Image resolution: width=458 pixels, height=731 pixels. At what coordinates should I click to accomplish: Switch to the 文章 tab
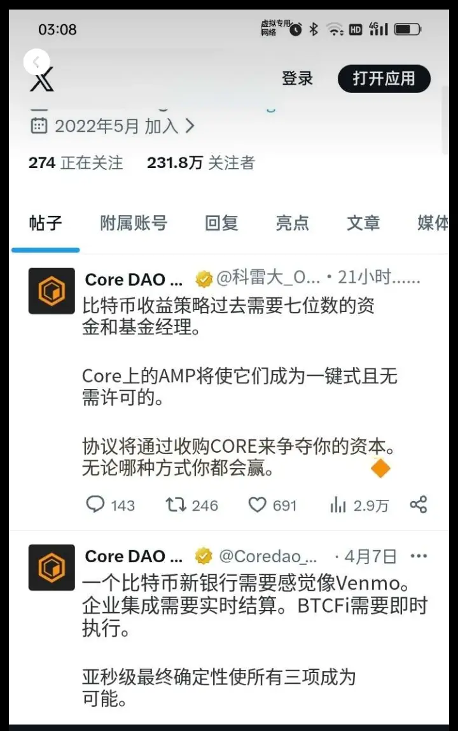click(x=363, y=223)
